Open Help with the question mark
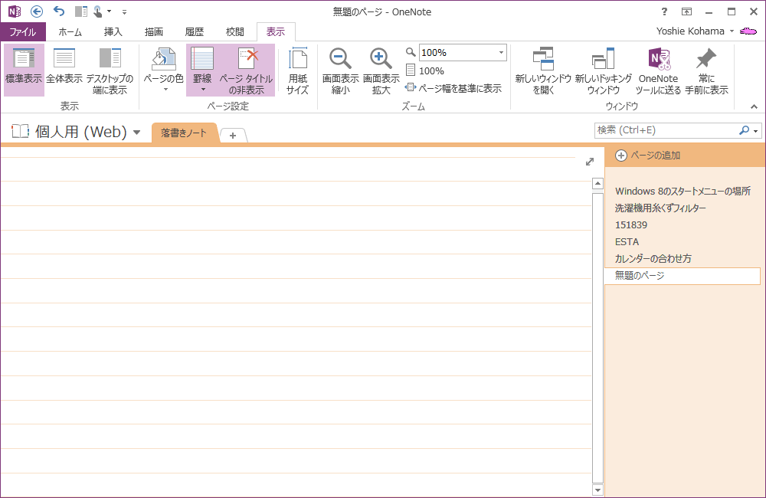The height and width of the screenshot is (498, 766). point(664,11)
